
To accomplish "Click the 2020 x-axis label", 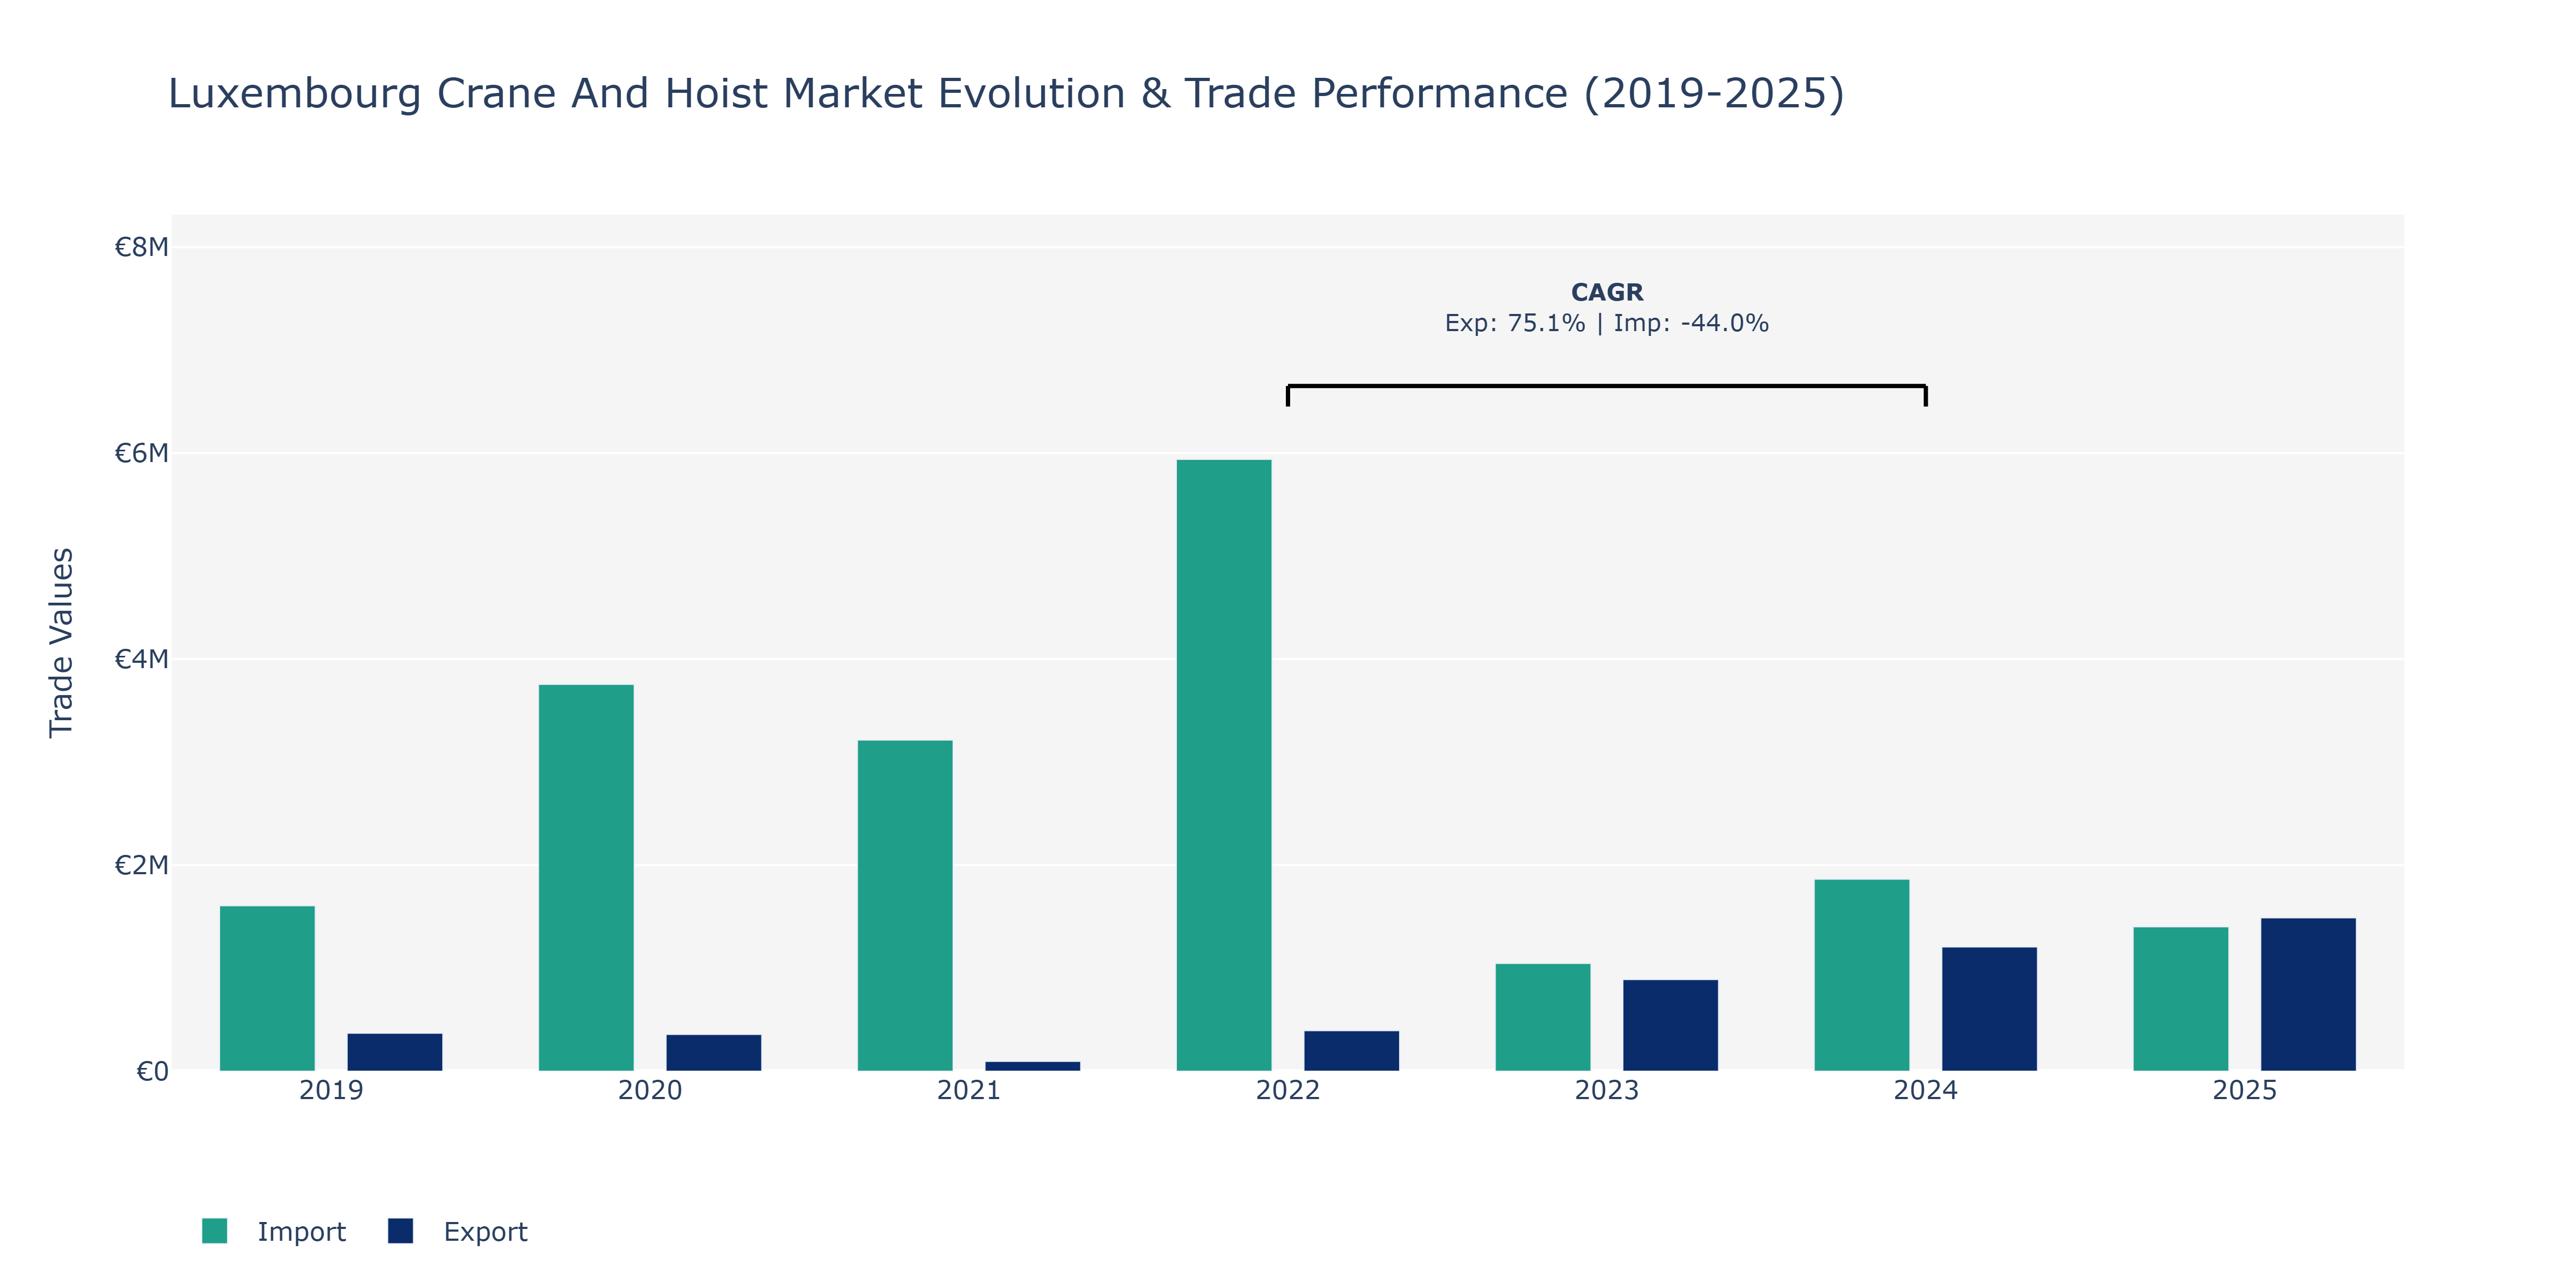I will pyautogui.click(x=650, y=1090).
